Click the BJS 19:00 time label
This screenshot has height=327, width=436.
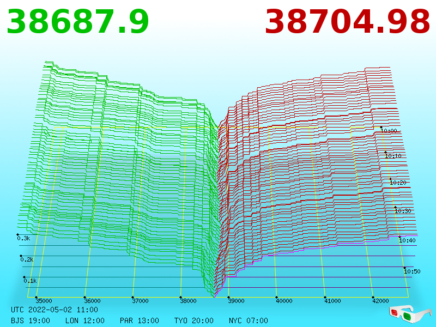tap(31, 320)
